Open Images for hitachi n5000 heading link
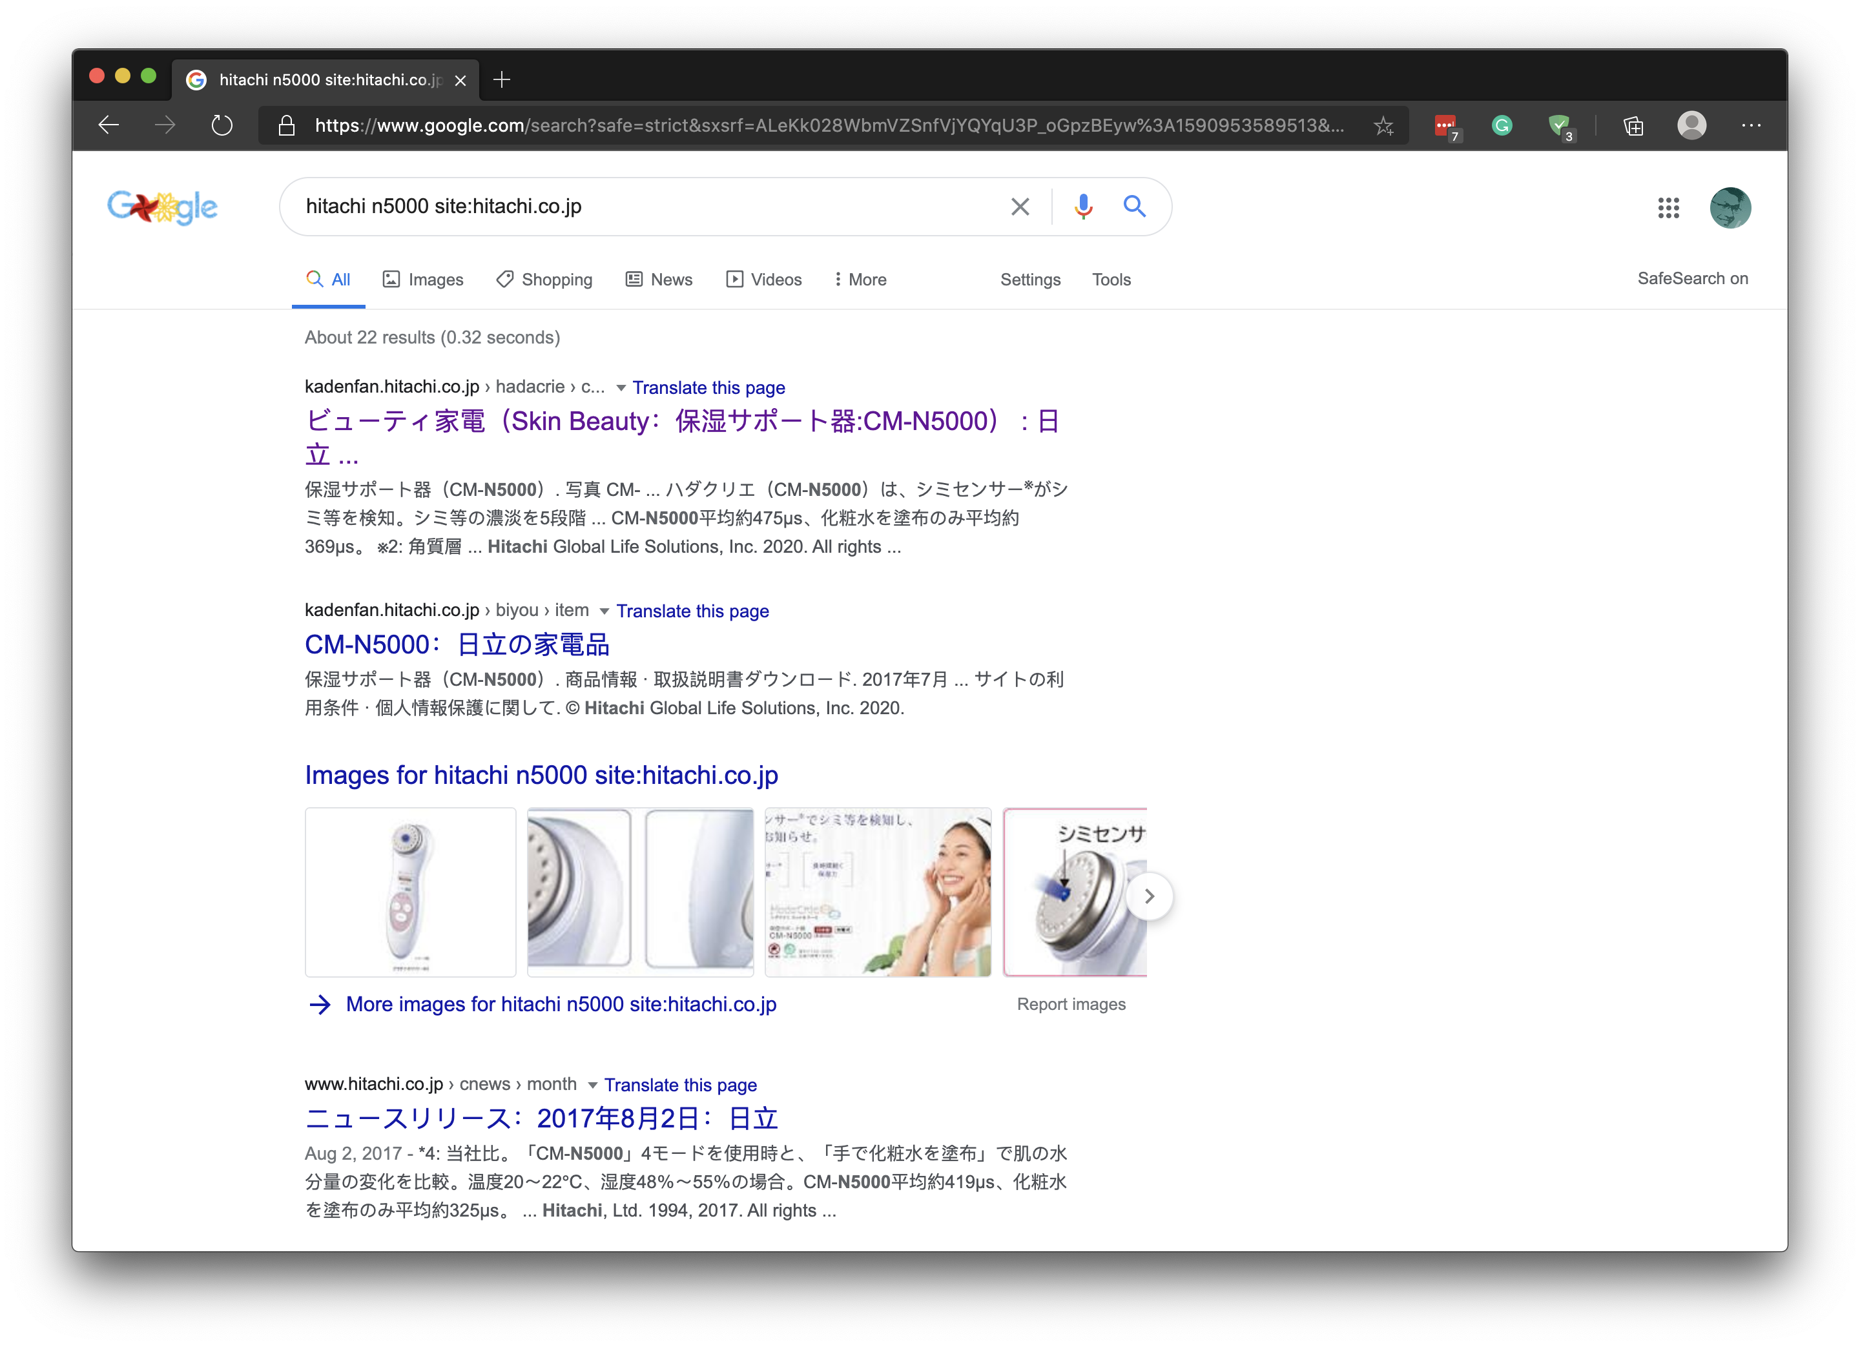 click(541, 776)
